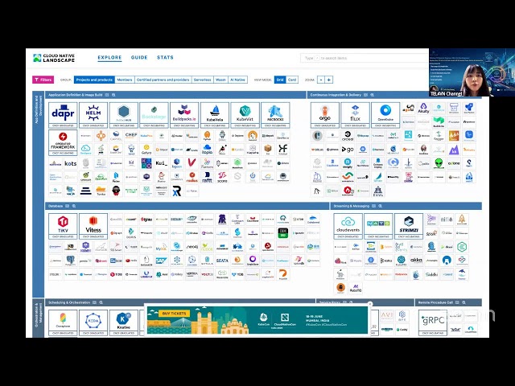Click the KUDO logo tile

tap(146, 163)
